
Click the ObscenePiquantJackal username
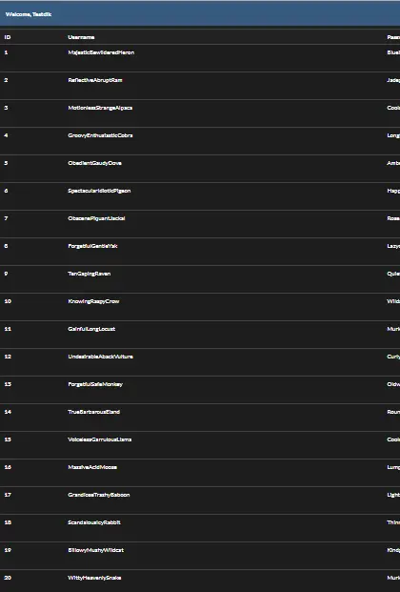(x=96, y=218)
